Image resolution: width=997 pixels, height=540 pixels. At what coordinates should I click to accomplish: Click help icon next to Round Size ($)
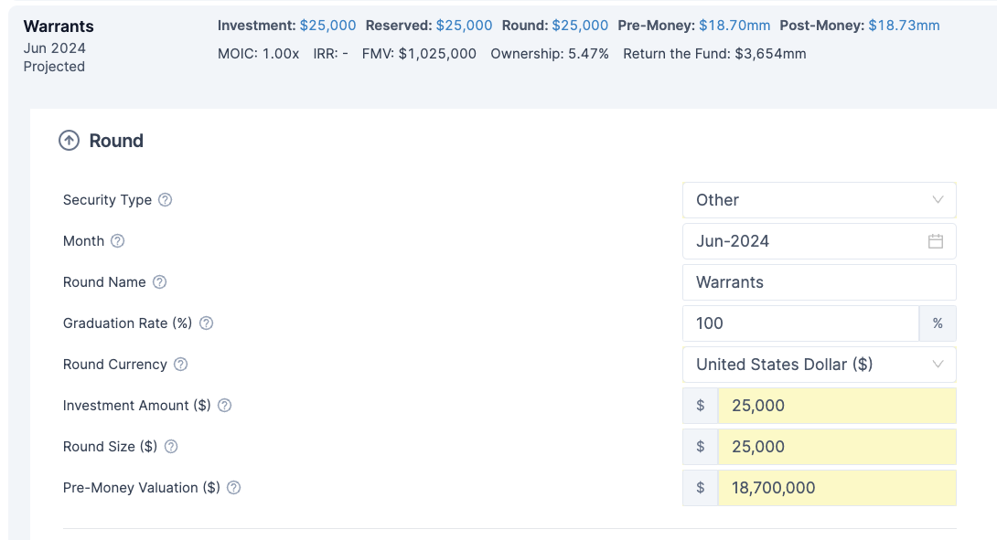click(170, 447)
